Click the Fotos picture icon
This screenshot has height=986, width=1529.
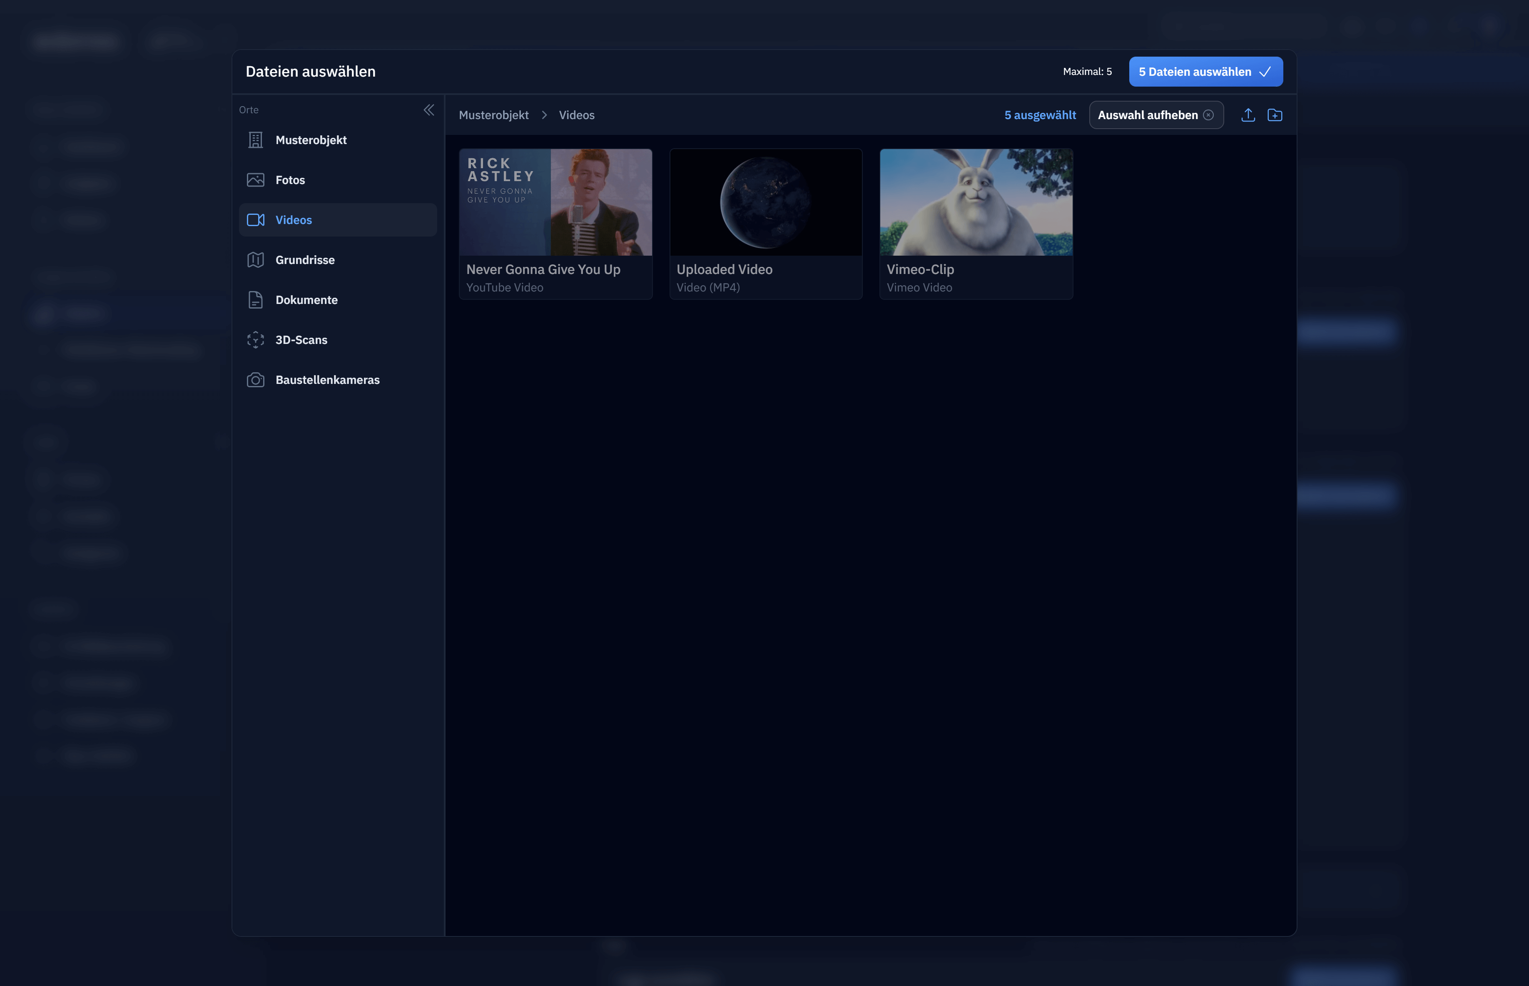click(x=256, y=180)
